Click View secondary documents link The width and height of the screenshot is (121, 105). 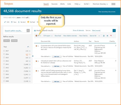(x=107, y=12)
